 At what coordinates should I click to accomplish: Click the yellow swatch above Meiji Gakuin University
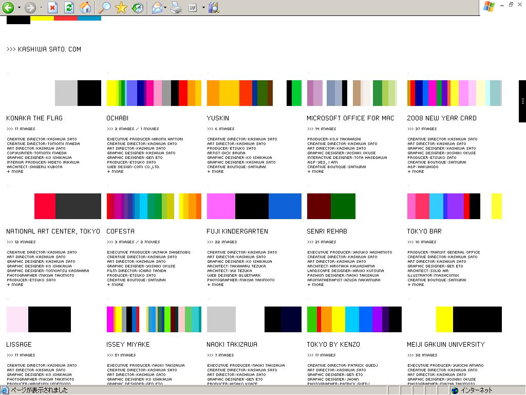point(444,319)
